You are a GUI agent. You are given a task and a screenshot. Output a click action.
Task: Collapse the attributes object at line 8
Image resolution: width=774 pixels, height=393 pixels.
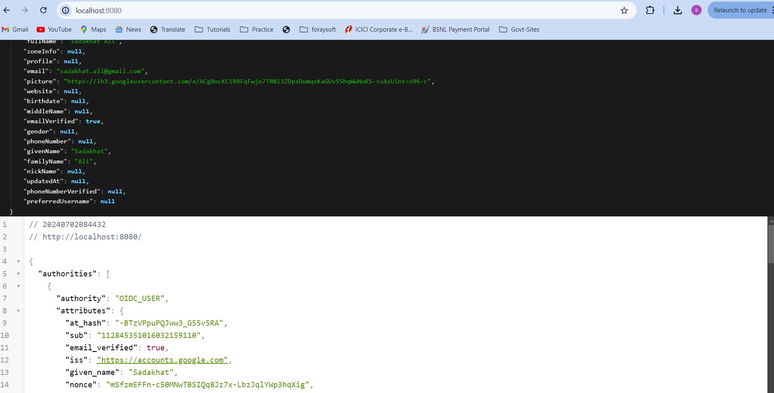[x=19, y=311]
